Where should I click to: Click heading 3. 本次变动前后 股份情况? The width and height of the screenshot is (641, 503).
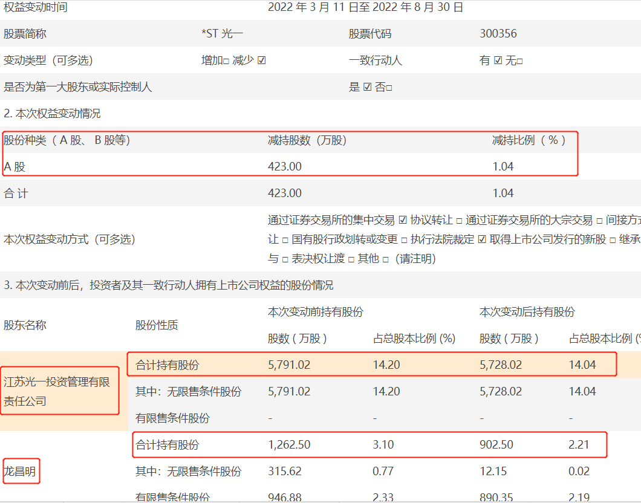[169, 285]
